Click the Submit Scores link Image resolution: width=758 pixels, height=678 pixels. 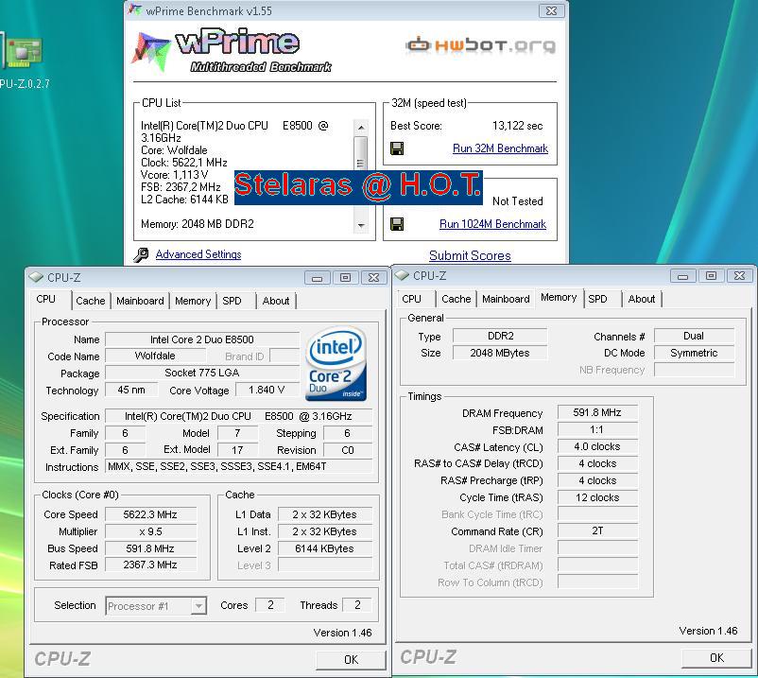(x=470, y=255)
